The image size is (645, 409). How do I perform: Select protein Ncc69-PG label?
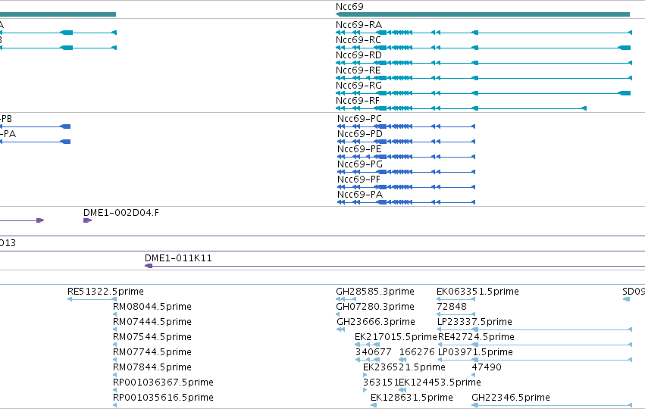(360, 164)
